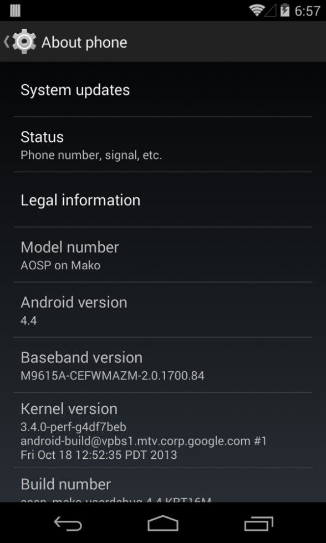Image resolution: width=326 pixels, height=543 pixels.
Task: Tap the Recent apps navigation button
Action: point(258,524)
